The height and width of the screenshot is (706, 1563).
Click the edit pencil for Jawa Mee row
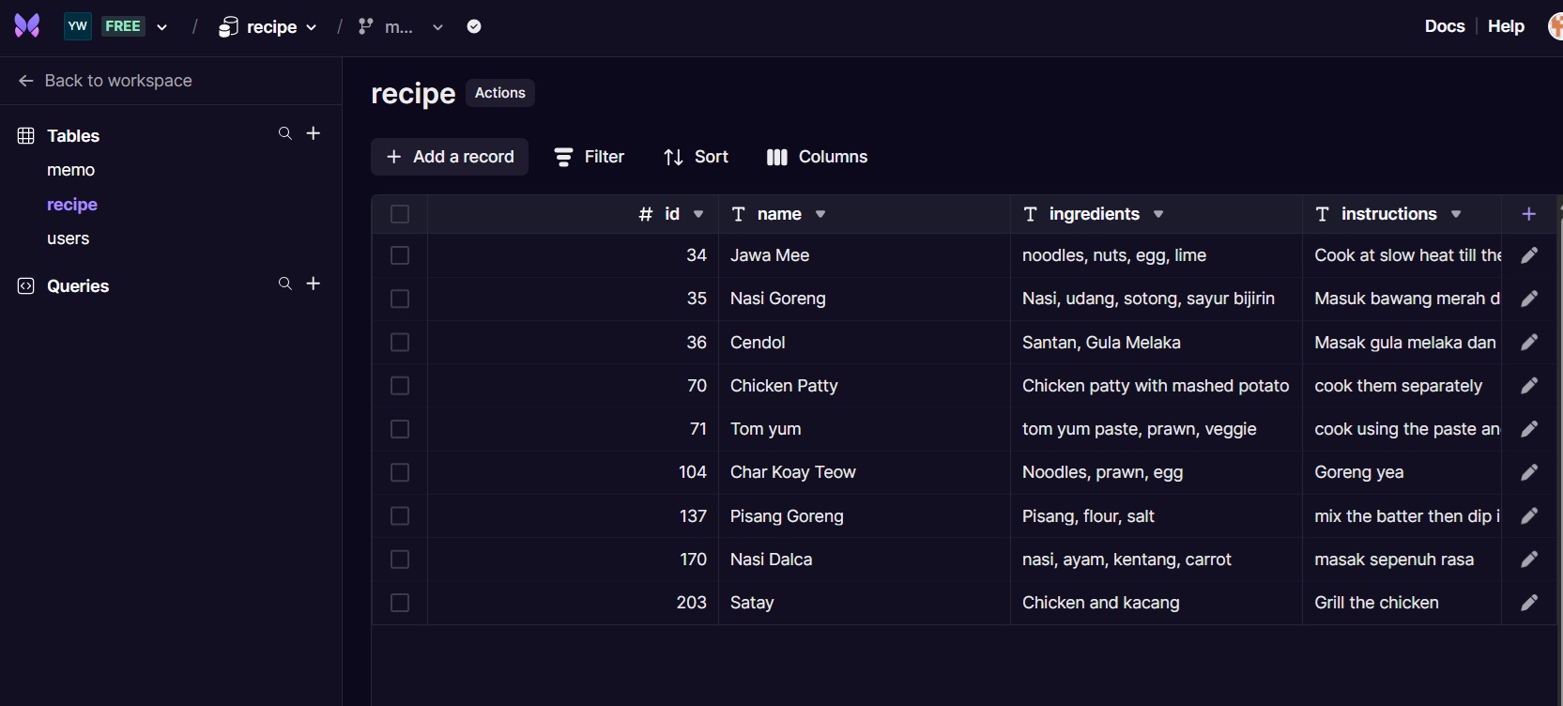point(1528,255)
